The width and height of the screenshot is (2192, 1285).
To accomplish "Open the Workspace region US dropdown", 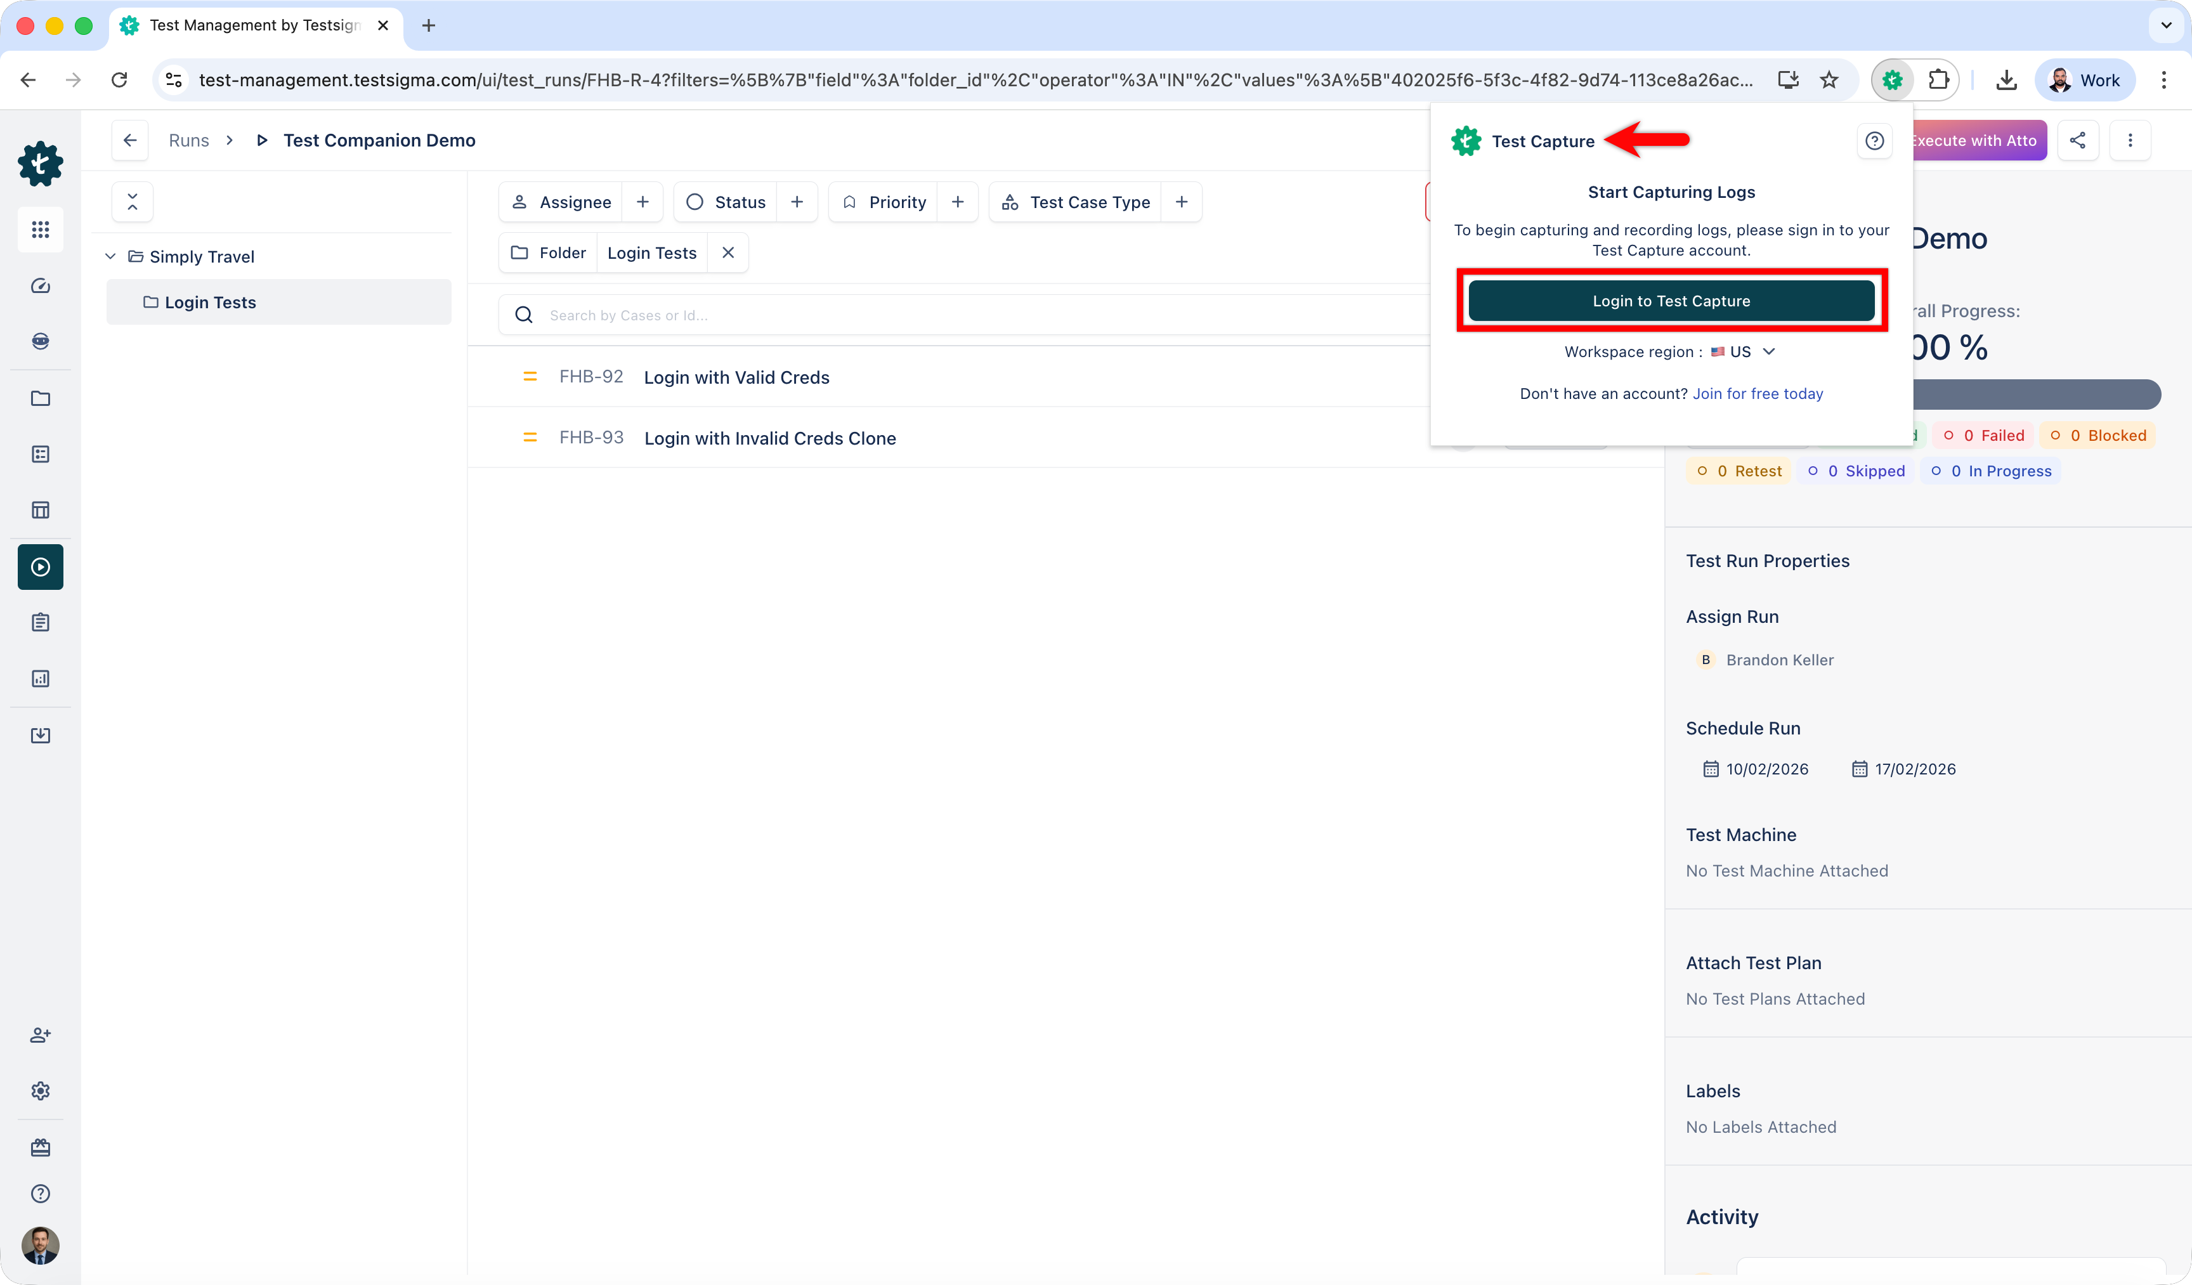I will (x=1769, y=351).
